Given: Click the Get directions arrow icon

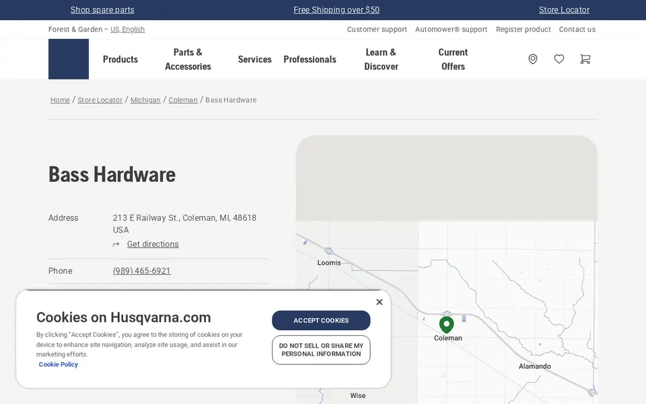Looking at the screenshot, I should [116, 244].
